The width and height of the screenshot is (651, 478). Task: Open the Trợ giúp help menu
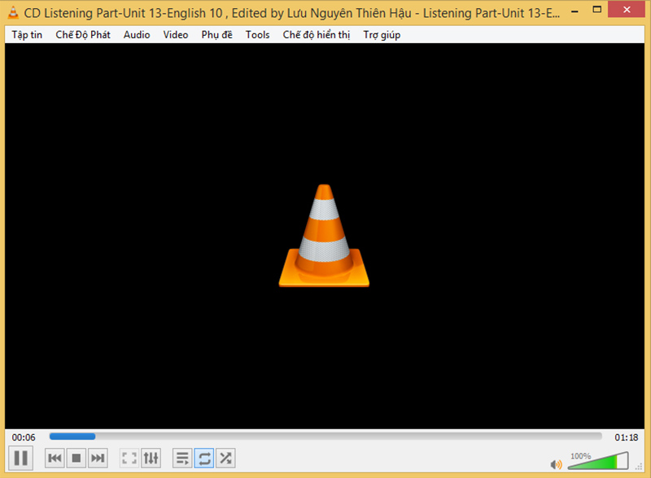[381, 34]
